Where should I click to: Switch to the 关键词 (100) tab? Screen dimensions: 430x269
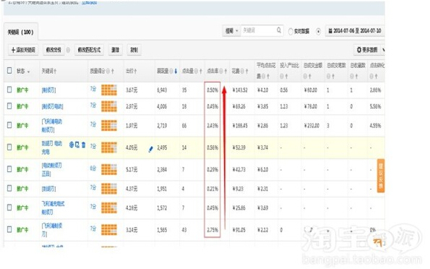click(x=20, y=32)
